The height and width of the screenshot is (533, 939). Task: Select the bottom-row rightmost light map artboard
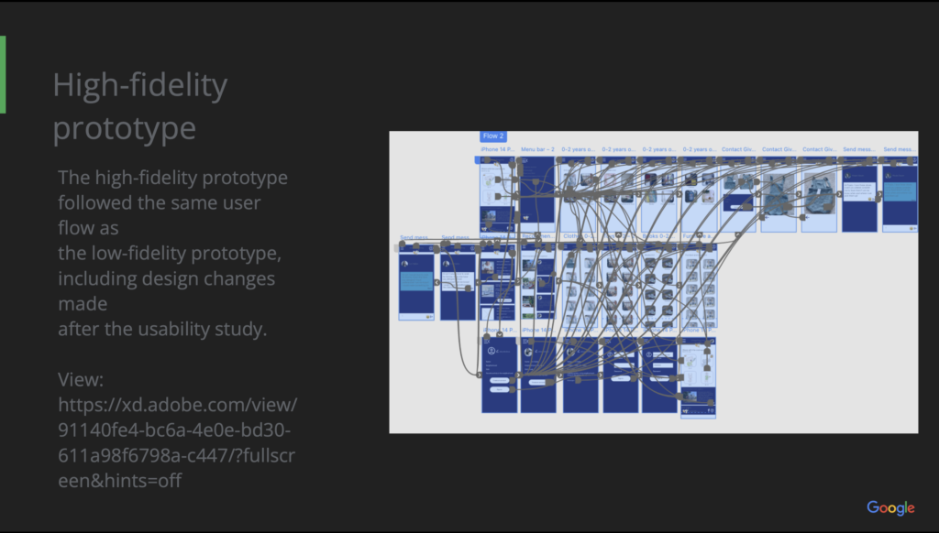tap(698, 377)
